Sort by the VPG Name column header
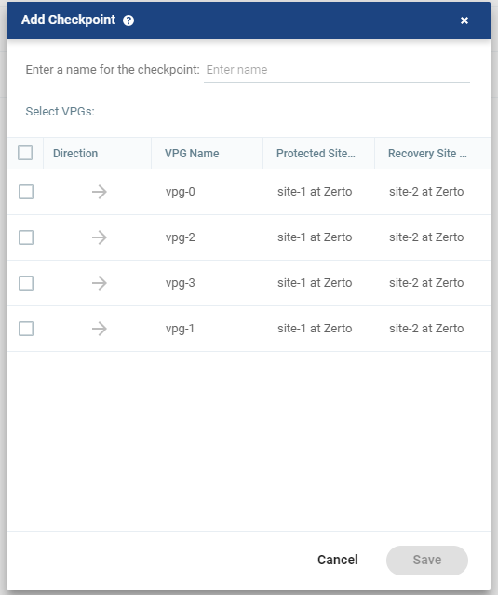The height and width of the screenshot is (595, 498). (x=192, y=154)
